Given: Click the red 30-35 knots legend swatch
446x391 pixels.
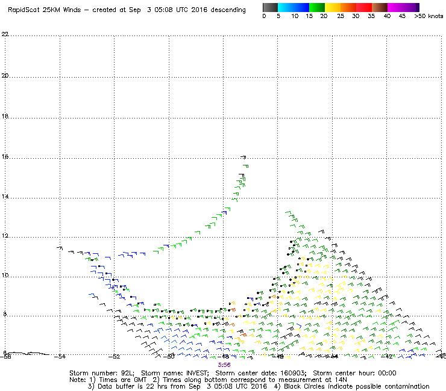Looking at the screenshot, I should (x=364, y=7).
